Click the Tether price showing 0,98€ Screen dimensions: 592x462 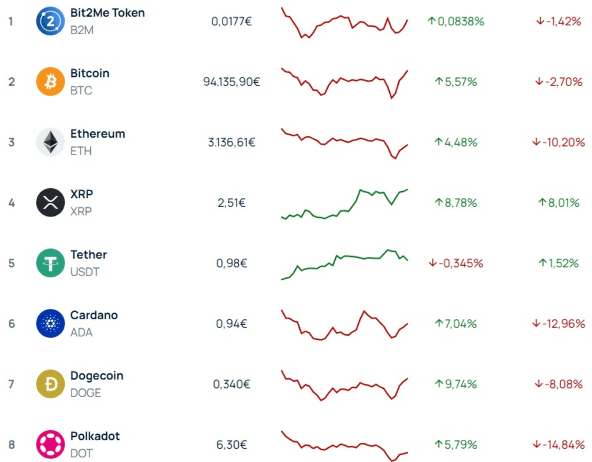point(231,263)
